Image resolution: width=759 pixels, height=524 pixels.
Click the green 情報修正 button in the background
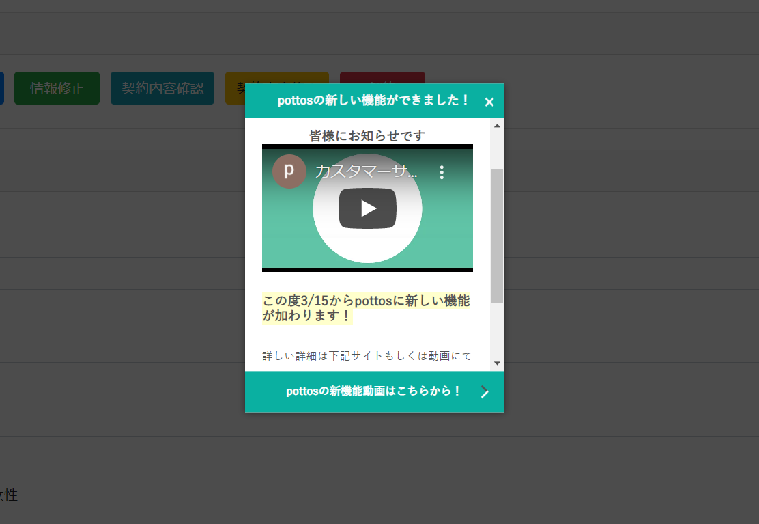[57, 88]
